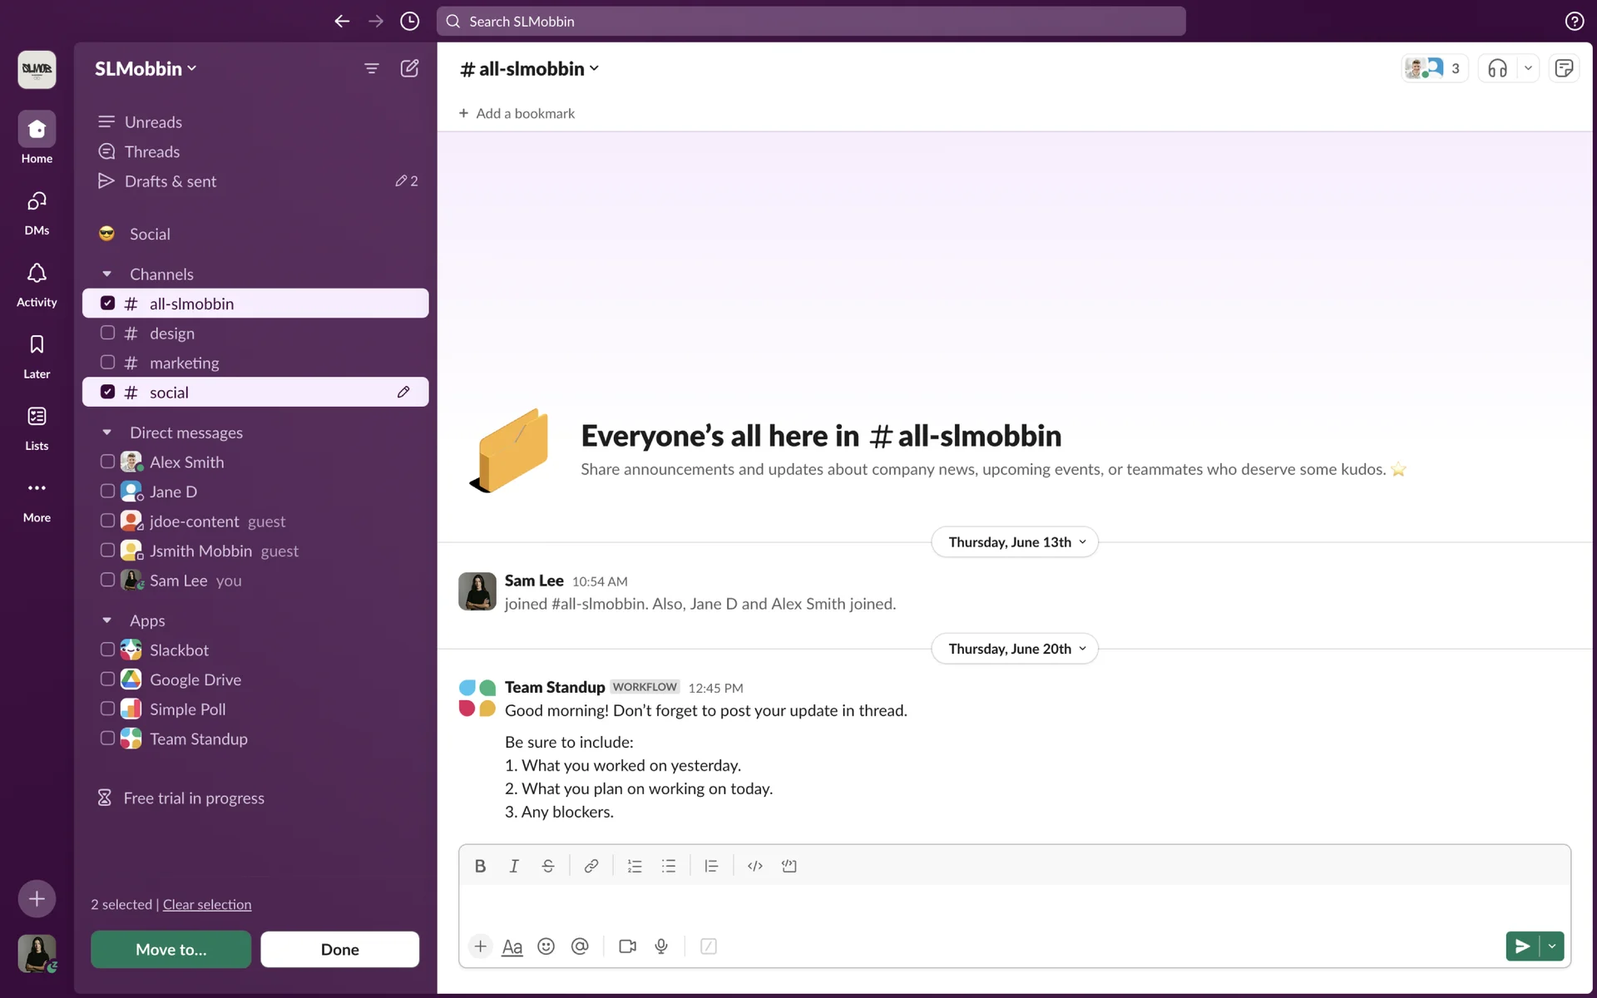Uncheck the all-slmobbin channel checkbox

pyautogui.click(x=107, y=303)
